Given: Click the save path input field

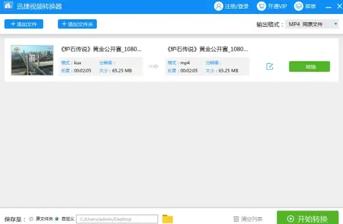Looking at the screenshot, I should 117,219.
